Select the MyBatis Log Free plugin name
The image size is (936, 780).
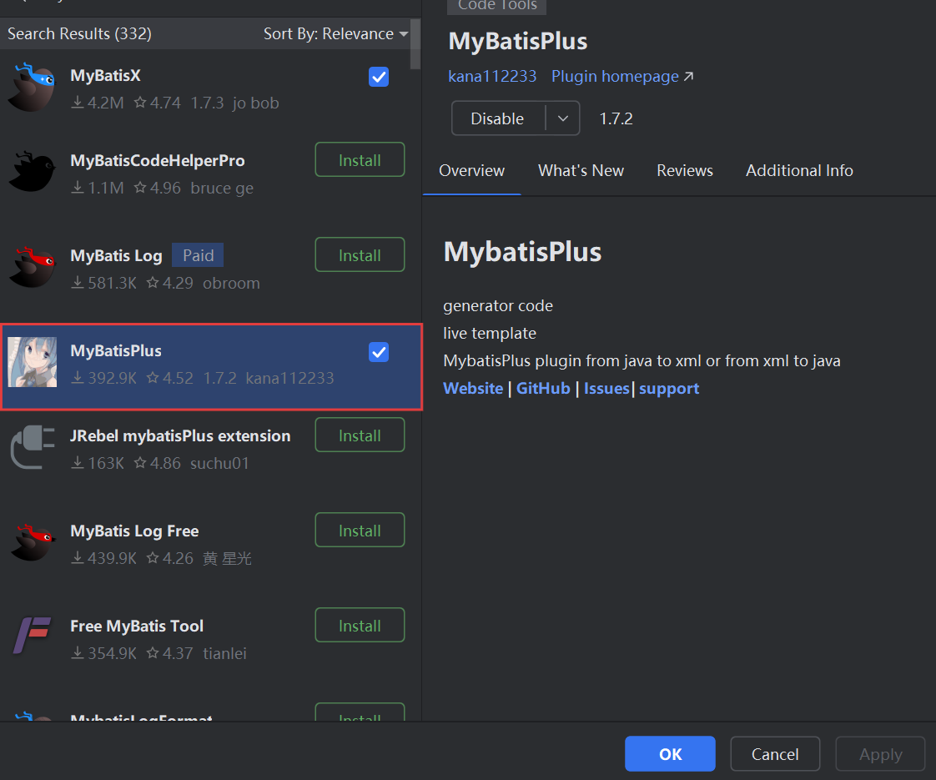pos(134,531)
